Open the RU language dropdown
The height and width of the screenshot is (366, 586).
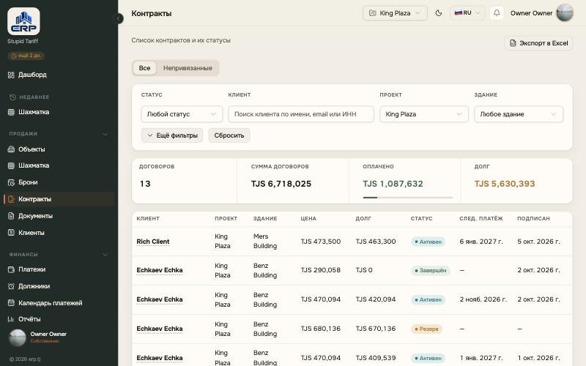pos(467,13)
